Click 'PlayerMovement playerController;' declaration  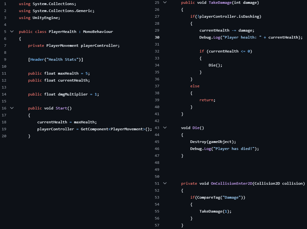(x=83, y=46)
